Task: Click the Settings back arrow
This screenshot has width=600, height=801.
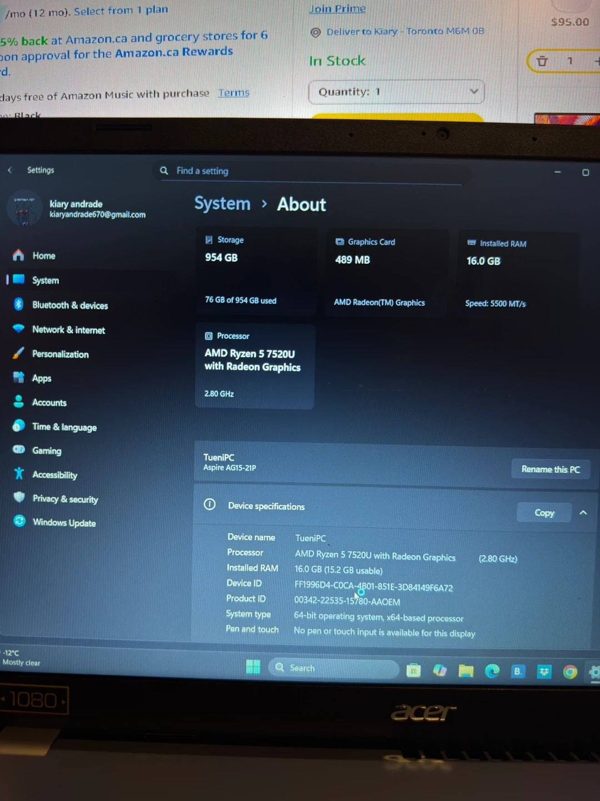Action: [10, 170]
